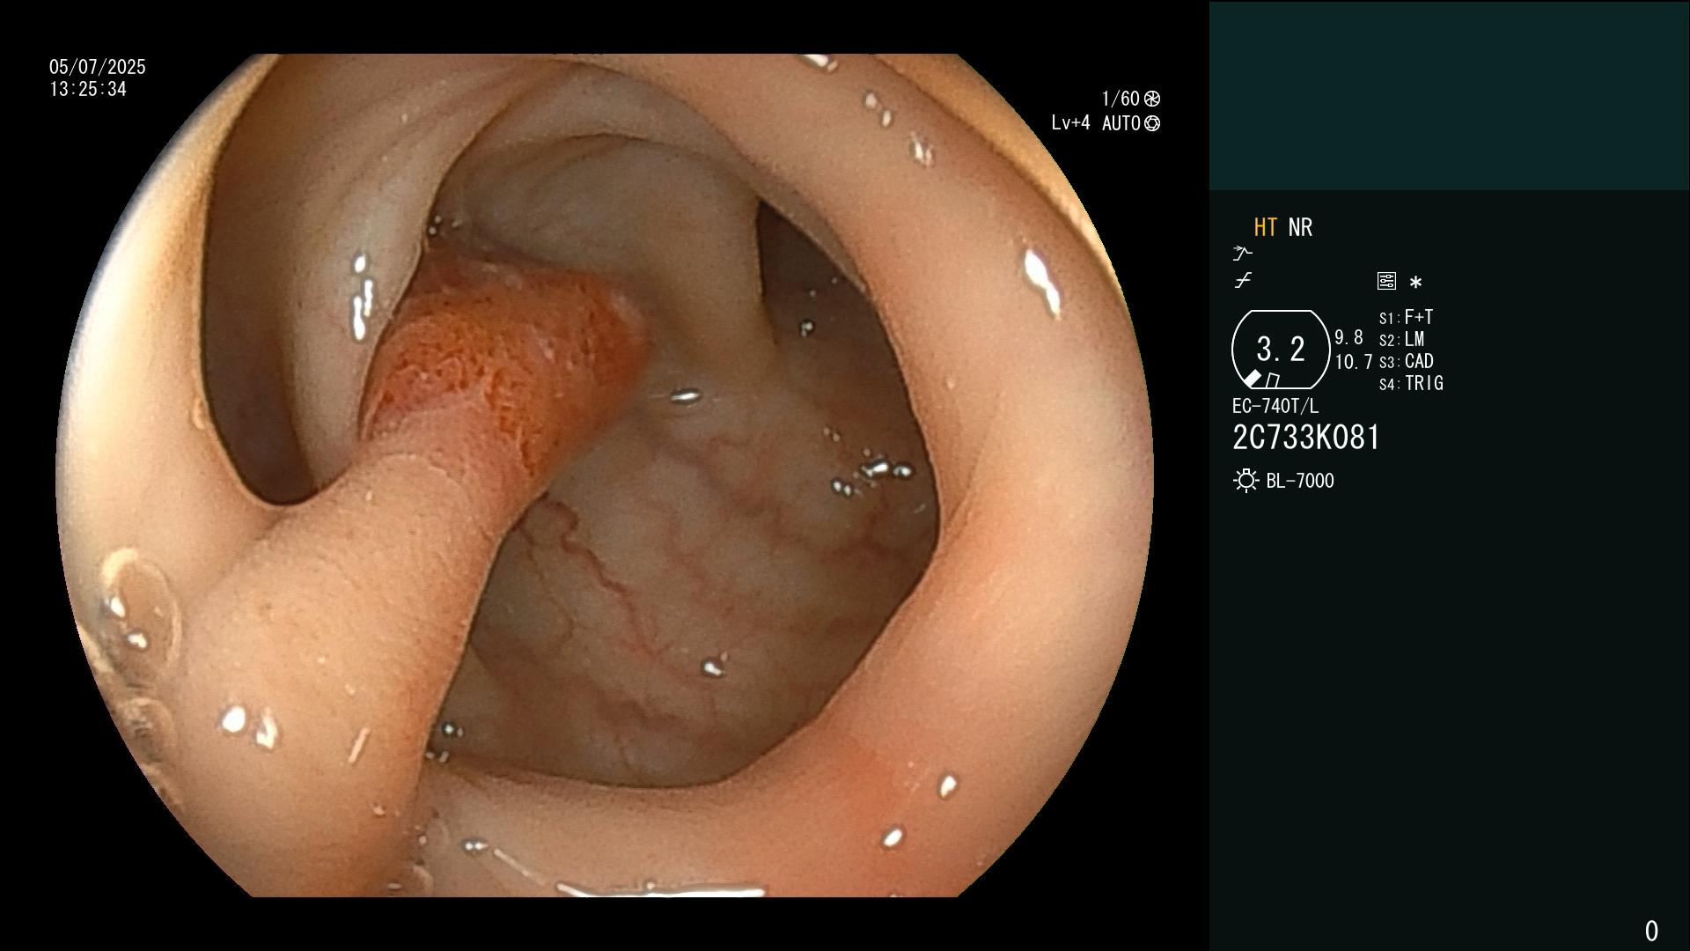1690x951 pixels.
Task: Select the 1/60 shutter speed value
Action: pyautogui.click(x=1121, y=99)
